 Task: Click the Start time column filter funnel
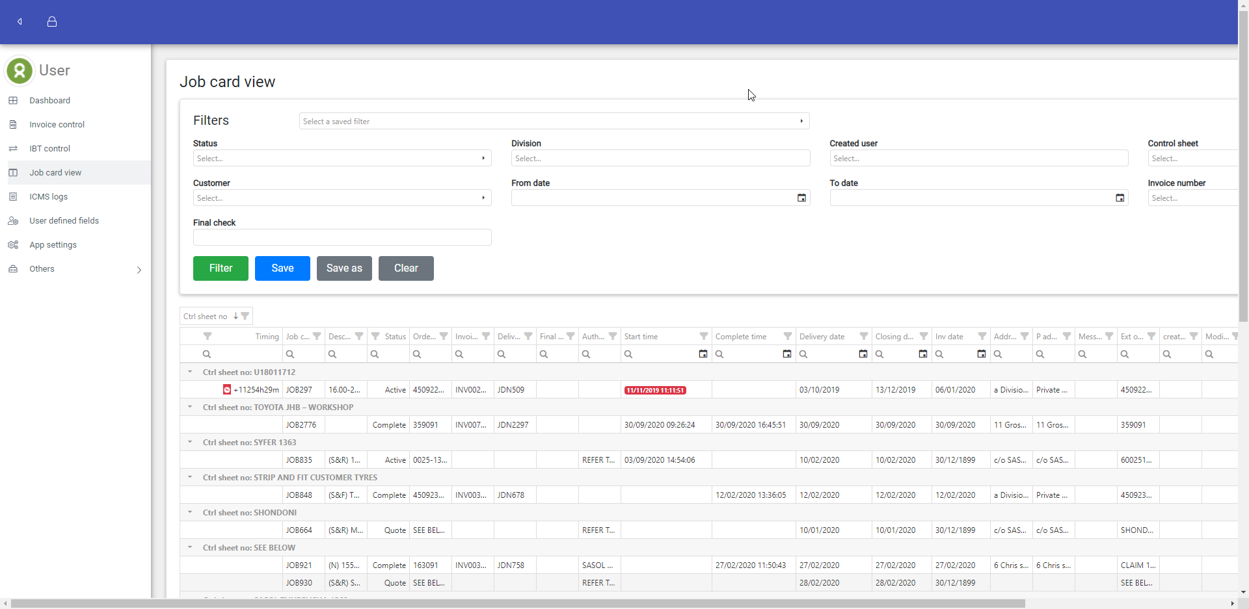tap(703, 336)
